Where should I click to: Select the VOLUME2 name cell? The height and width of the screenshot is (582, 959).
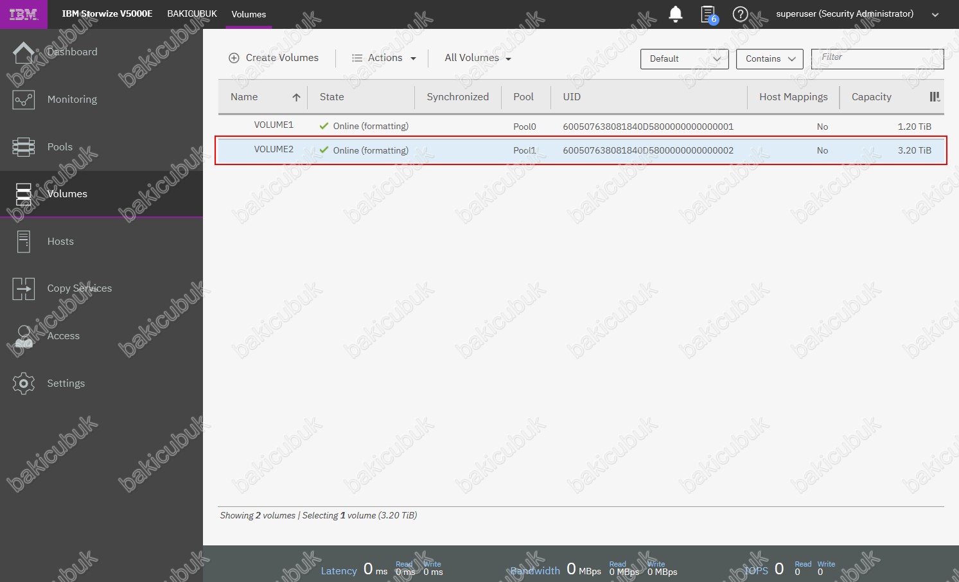pyautogui.click(x=274, y=149)
